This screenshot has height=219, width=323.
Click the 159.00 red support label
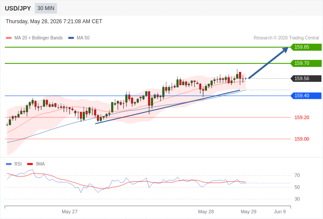(x=302, y=139)
